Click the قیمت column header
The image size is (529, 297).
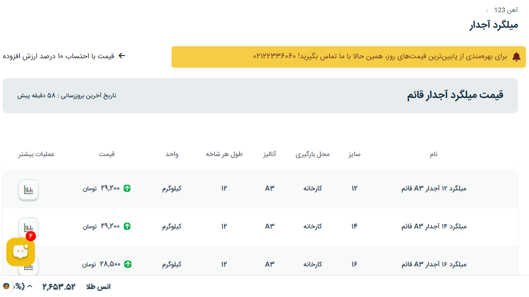click(x=107, y=154)
